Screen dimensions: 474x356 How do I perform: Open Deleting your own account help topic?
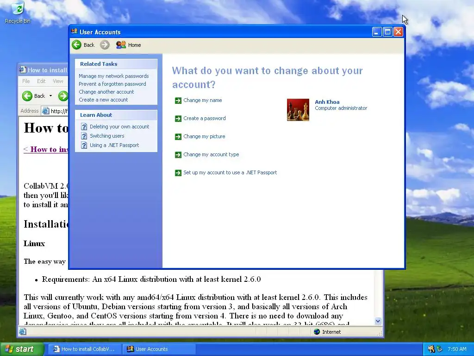tap(119, 127)
